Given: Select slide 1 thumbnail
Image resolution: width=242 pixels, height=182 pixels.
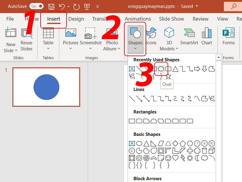Looking at the screenshot, I should click(x=46, y=87).
